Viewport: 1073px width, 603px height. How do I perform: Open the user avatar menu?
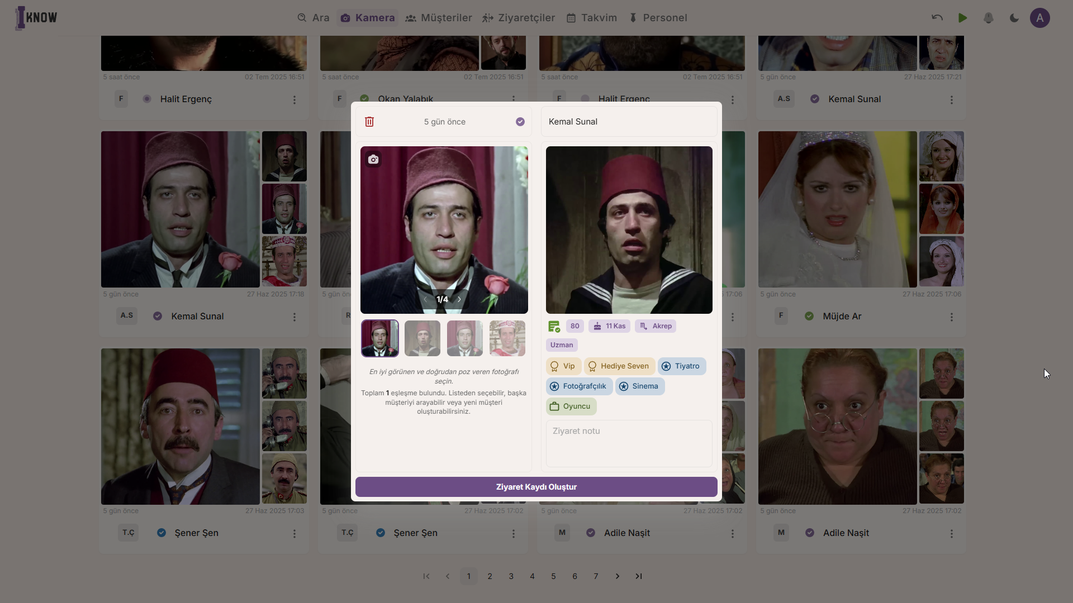pyautogui.click(x=1039, y=18)
